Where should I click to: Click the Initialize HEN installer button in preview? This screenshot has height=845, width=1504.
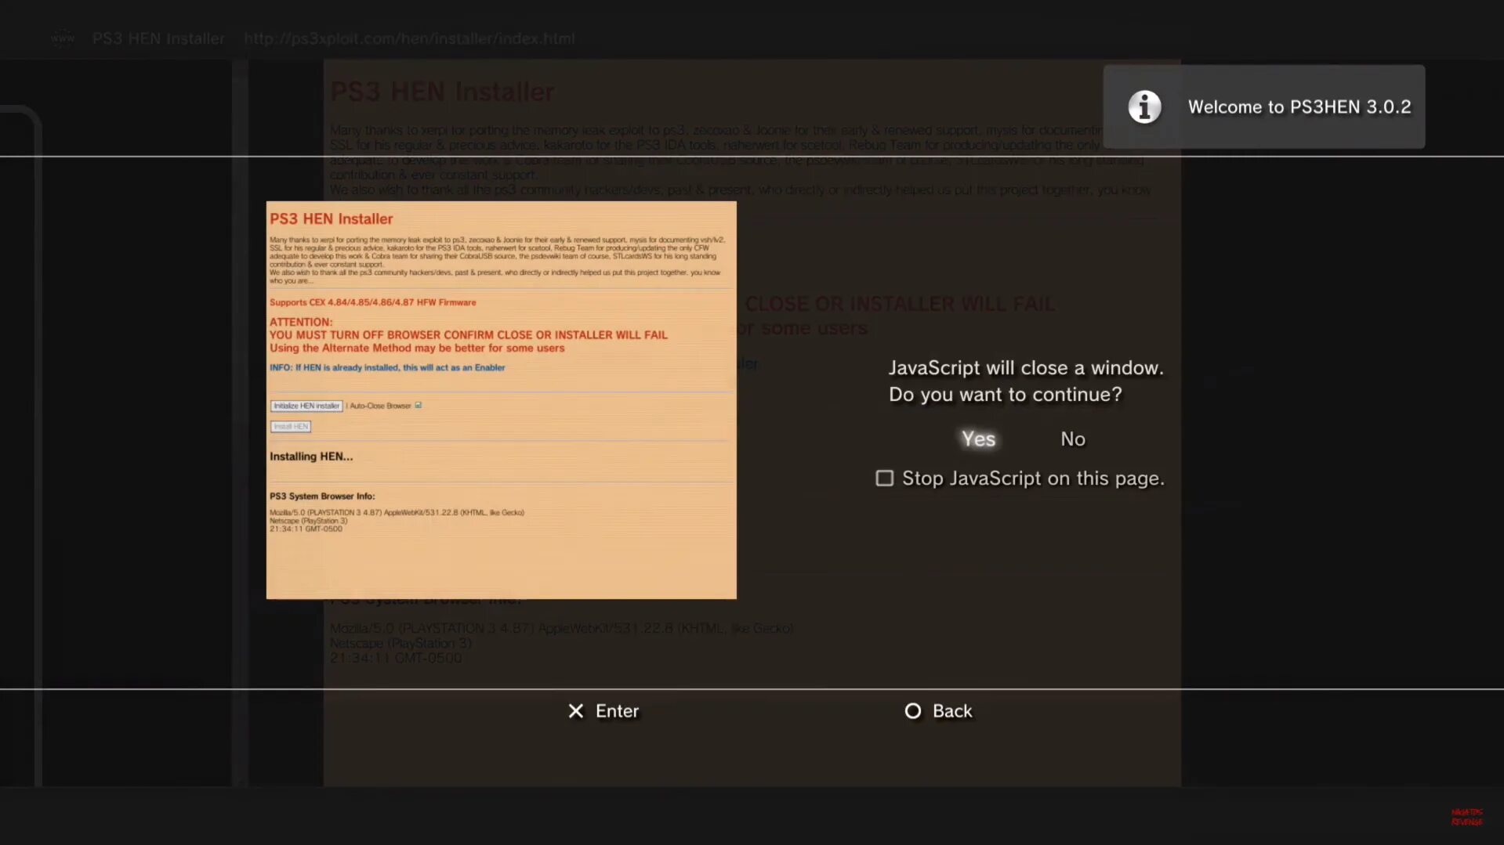(x=306, y=406)
